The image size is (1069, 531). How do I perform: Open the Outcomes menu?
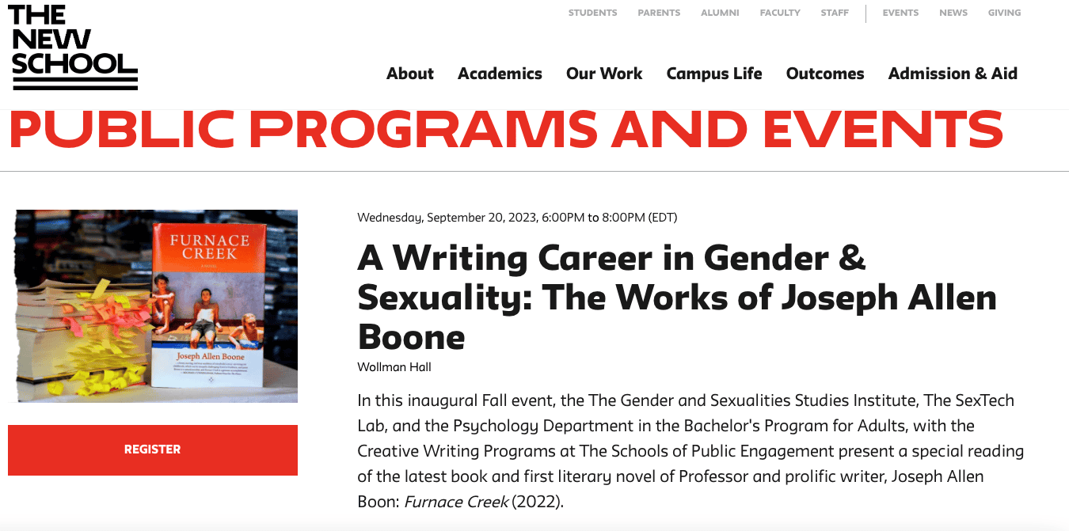[x=825, y=74]
